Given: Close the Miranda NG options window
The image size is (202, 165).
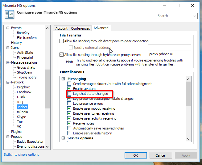Looking at the screenshot, I should [x=192, y=6].
